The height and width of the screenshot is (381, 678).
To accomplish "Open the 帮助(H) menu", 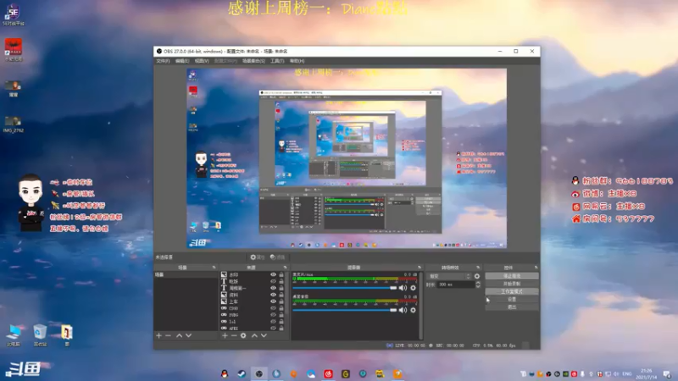I will (x=297, y=61).
